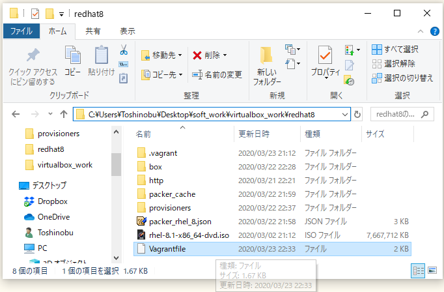The height and width of the screenshot is (292, 444).
Task: Open Dropbox in navigation pane
Action: pos(46,201)
